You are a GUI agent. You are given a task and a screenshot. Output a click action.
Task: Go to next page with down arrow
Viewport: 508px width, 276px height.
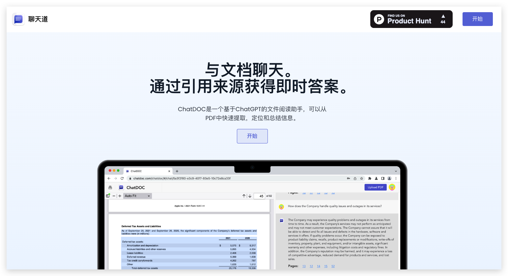click(x=250, y=196)
